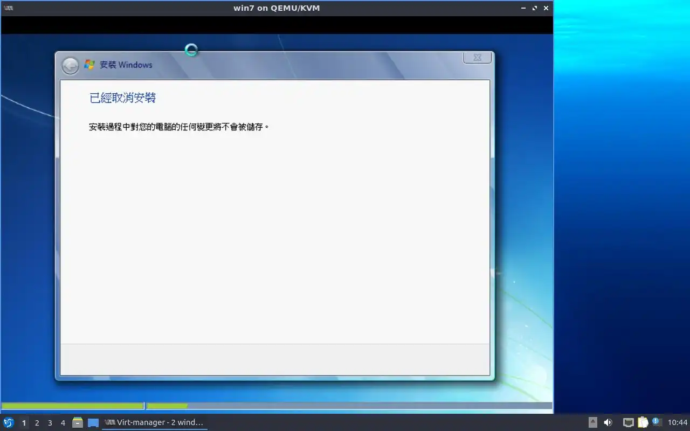Click the first green installer progress segment
Image resolution: width=690 pixels, height=431 pixels.
pos(73,406)
